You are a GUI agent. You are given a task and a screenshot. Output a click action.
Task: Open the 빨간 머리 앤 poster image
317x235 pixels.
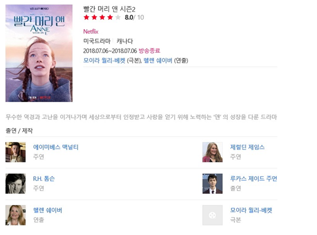[39, 53]
